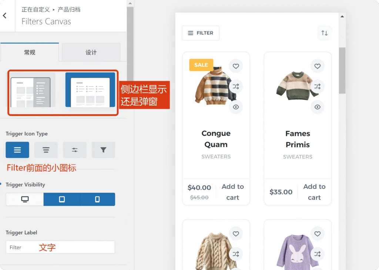Compare the purple bunny sweater
The image size is (379, 270).
317,254
